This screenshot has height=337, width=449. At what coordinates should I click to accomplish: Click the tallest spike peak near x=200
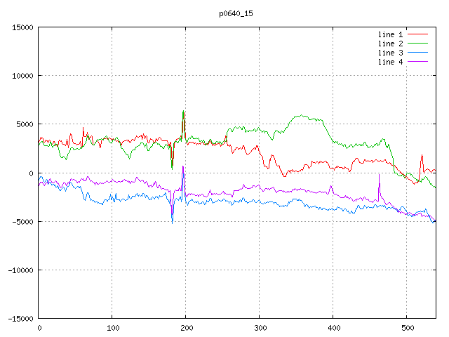click(183, 112)
